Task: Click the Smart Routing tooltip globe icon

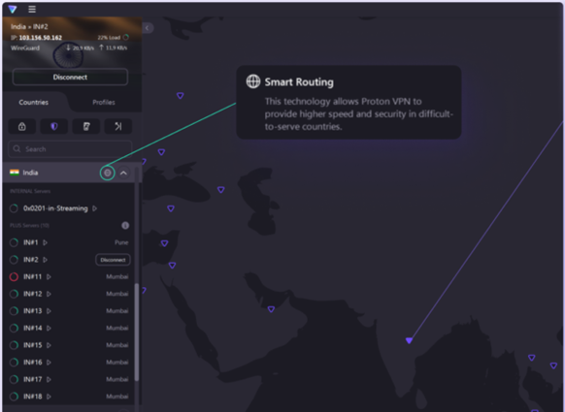Action: pyautogui.click(x=253, y=81)
